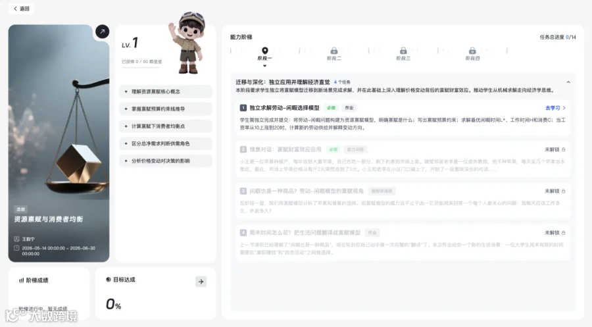
Task: Click dropdown caret under 阶段一
Action: click(264, 66)
